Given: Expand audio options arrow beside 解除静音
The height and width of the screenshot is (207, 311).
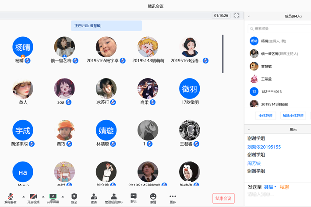Looking at the screenshot, I should tap(23, 196).
